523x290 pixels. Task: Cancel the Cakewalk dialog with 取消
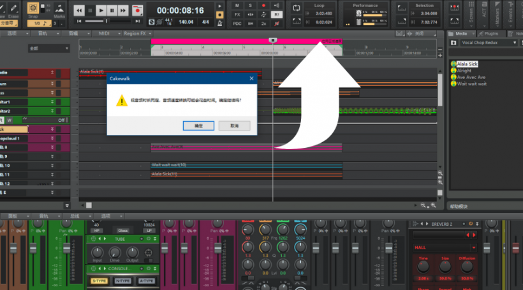pyautogui.click(x=234, y=126)
